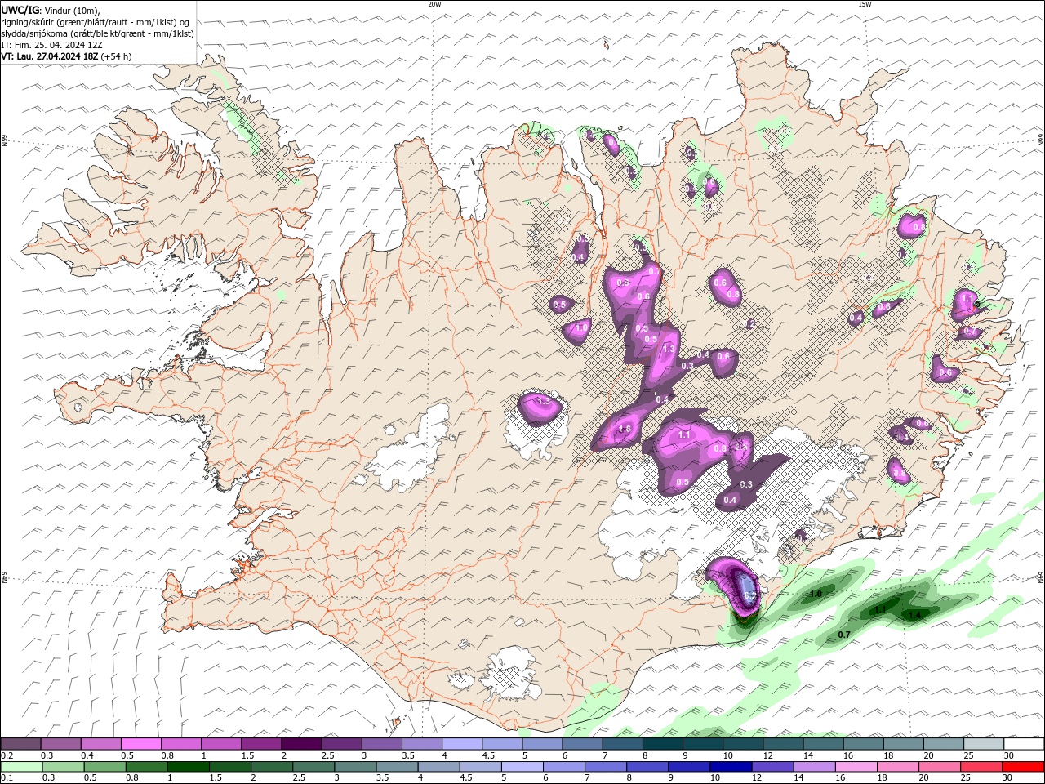This screenshot has height=784, width=1045.
Task: Click the '1.6' value on the map
Action: click(625, 429)
